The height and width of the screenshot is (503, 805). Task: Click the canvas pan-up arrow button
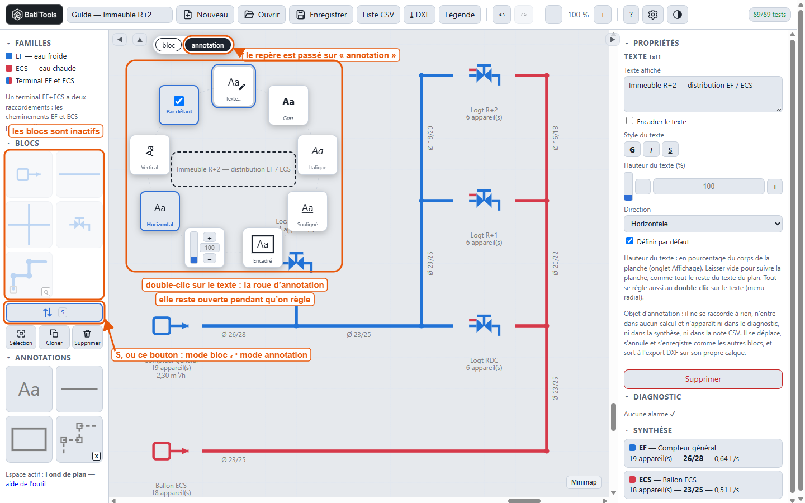pos(140,39)
